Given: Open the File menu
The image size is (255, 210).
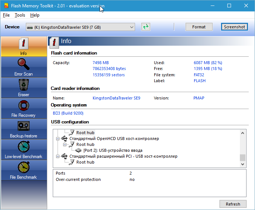Looking at the screenshot, I should (6, 15).
